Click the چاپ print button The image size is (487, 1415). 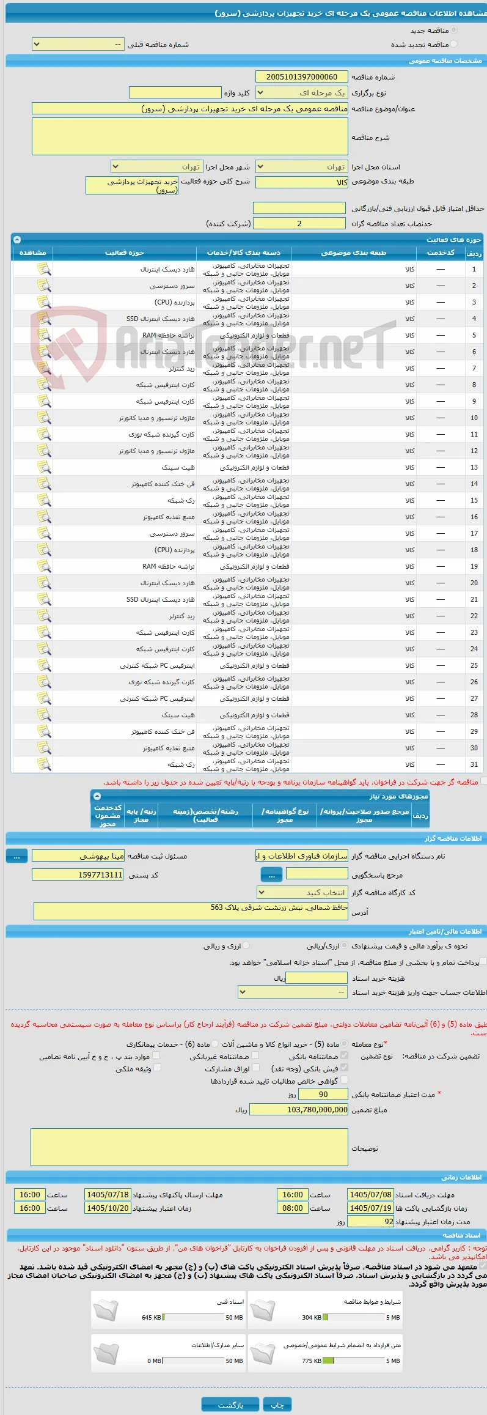pyautogui.click(x=277, y=1405)
